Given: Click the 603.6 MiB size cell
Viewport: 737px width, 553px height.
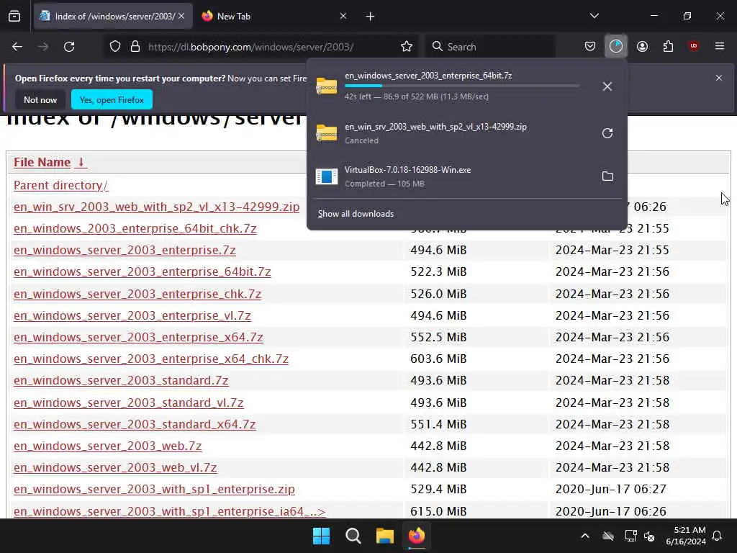Looking at the screenshot, I should pyautogui.click(x=438, y=359).
